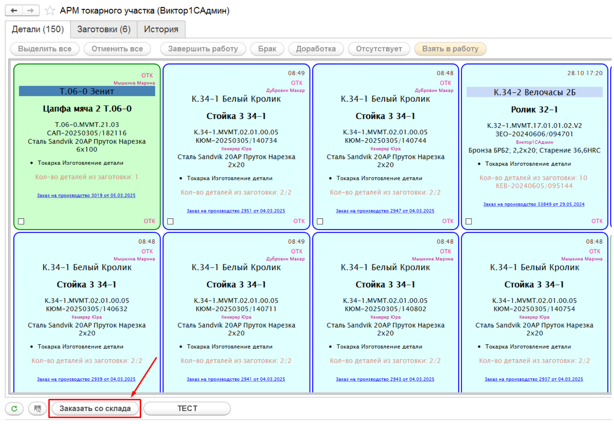Screen dimensions: 614x424
Task: Click the forward navigation arrow
Action: 30,10
